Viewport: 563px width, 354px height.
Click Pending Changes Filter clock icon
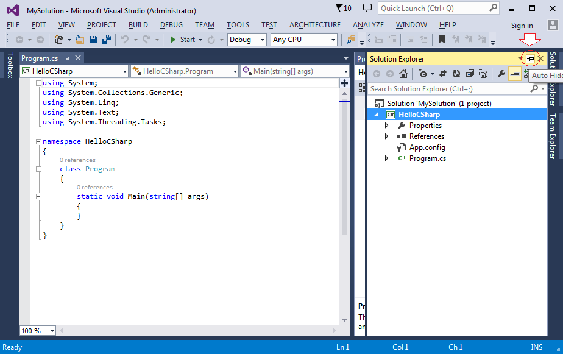coord(423,74)
